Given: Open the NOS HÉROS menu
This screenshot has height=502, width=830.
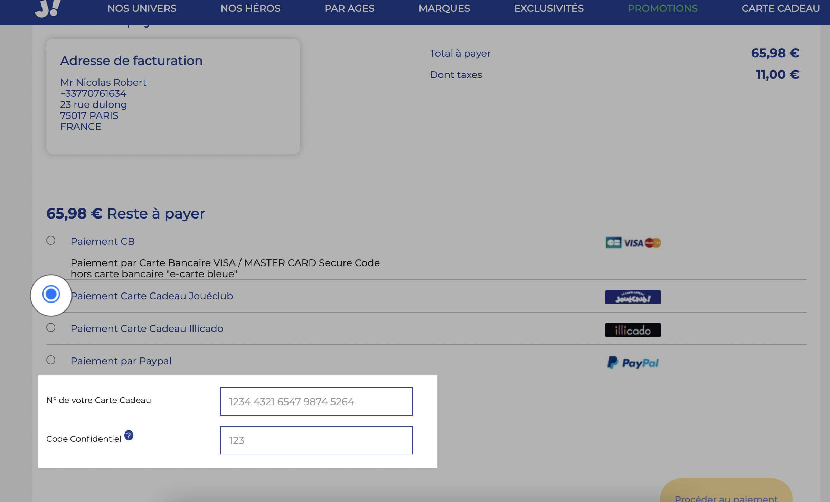Looking at the screenshot, I should (x=251, y=8).
